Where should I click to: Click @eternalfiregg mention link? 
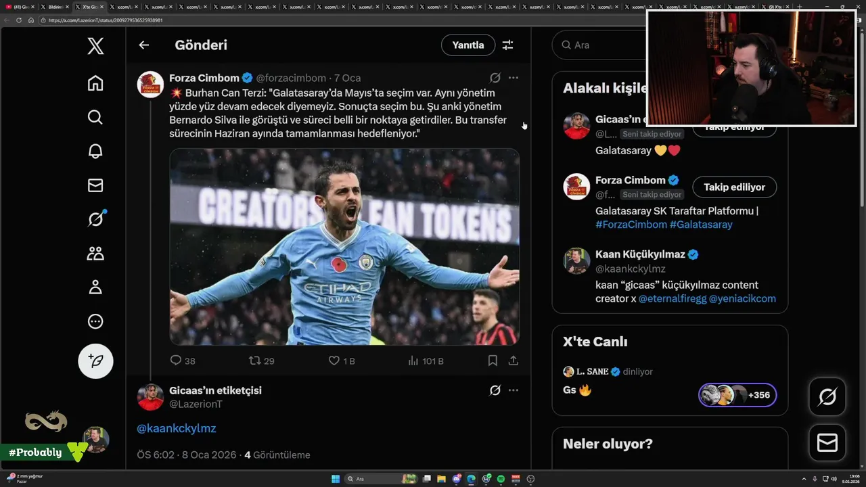coord(673,298)
